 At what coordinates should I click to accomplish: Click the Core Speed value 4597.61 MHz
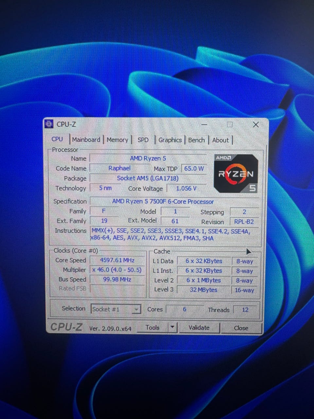117,260
